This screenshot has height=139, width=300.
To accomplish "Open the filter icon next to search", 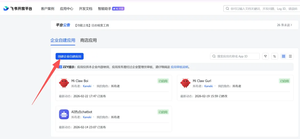I will (x=265, y=56).
